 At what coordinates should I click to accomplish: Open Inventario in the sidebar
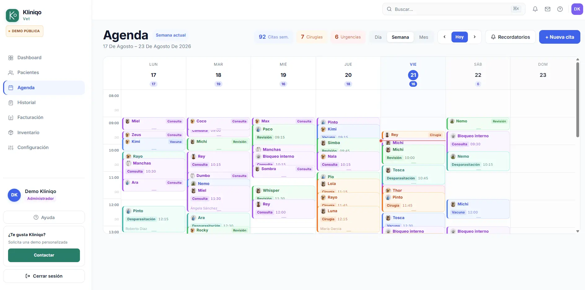[44, 133]
